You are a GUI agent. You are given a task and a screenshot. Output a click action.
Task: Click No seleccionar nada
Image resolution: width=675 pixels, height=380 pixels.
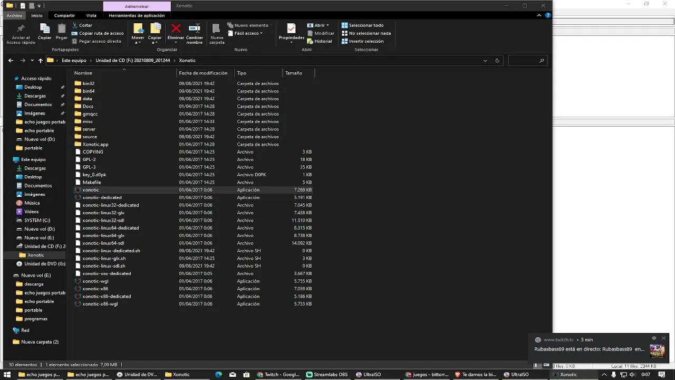366,33
